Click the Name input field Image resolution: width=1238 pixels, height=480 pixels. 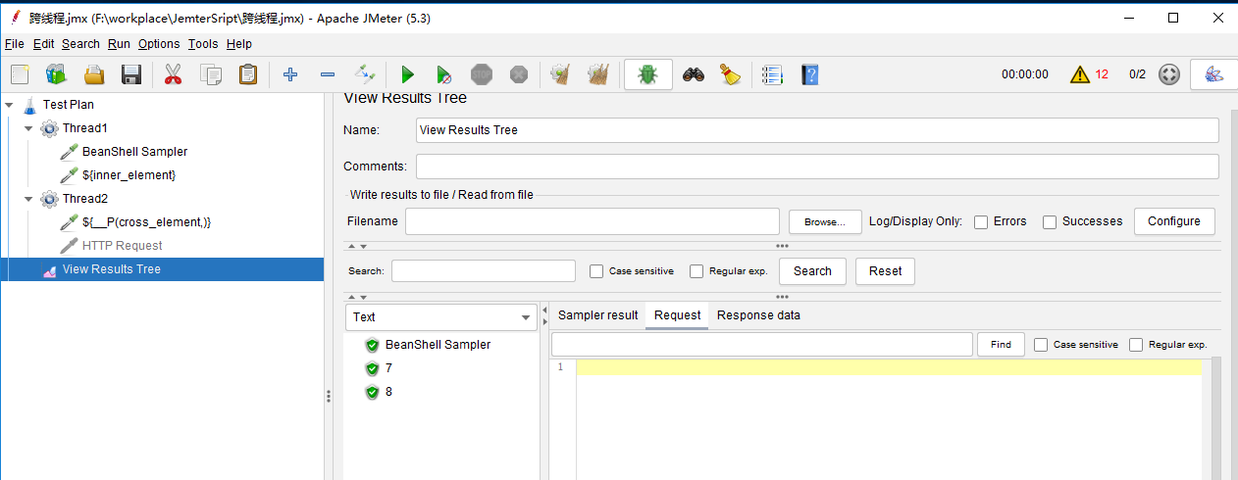point(817,130)
